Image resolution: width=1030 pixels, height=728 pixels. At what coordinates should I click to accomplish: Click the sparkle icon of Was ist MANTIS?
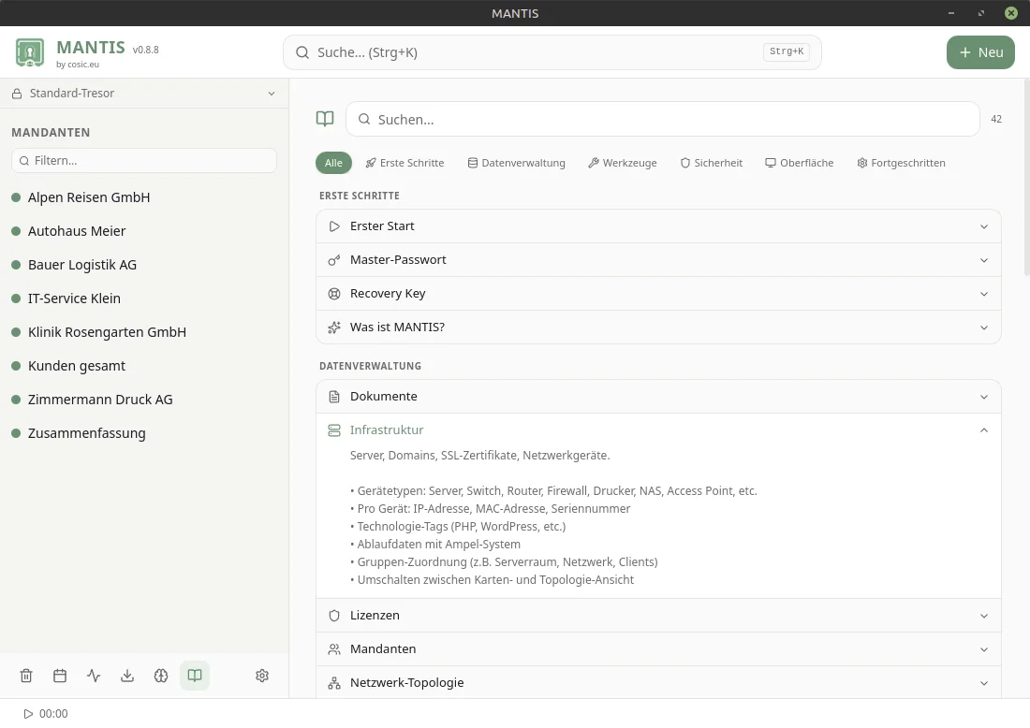pyautogui.click(x=334, y=328)
